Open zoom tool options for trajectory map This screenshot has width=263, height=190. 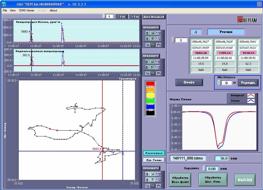click(x=153, y=186)
